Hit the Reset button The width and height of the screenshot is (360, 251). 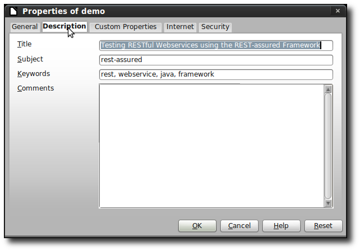(x=323, y=226)
